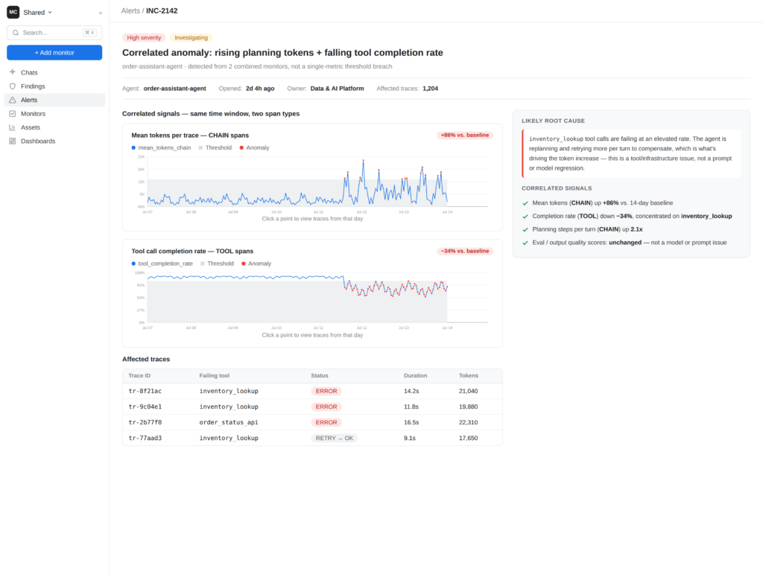
Task: Click the Chats sparkle icon
Action: pyautogui.click(x=13, y=72)
